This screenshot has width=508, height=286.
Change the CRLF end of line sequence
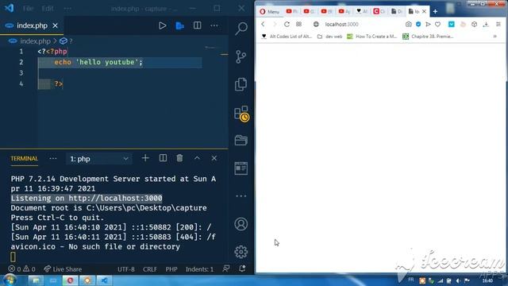pyautogui.click(x=150, y=269)
